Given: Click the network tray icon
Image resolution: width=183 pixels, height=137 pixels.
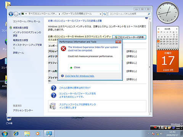Looking at the screenshot, I should pos(157,134).
